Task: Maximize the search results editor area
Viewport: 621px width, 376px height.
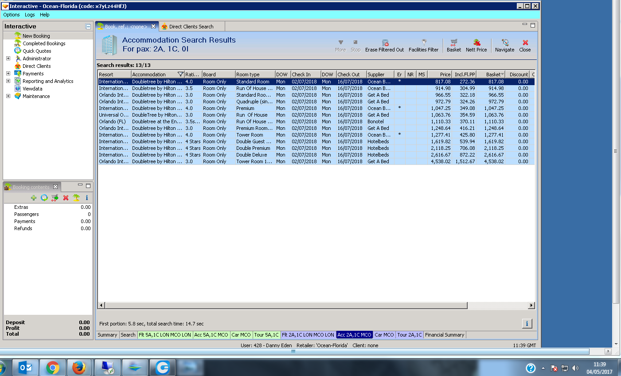Action: pyautogui.click(x=533, y=25)
